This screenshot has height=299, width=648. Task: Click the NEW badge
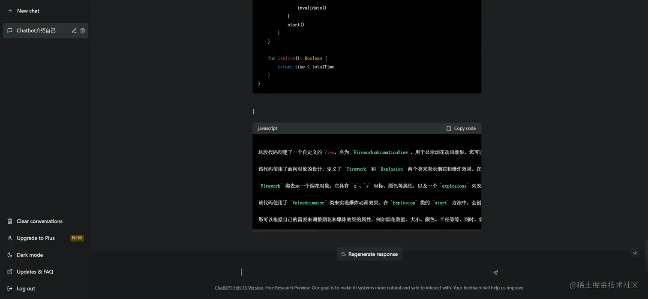[x=77, y=238]
